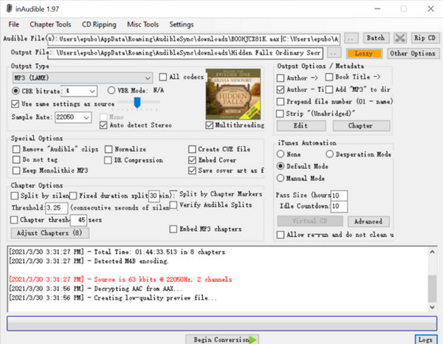443x344 pixels.
Task: Enable the All codecs checkbox
Action: pyautogui.click(x=163, y=77)
